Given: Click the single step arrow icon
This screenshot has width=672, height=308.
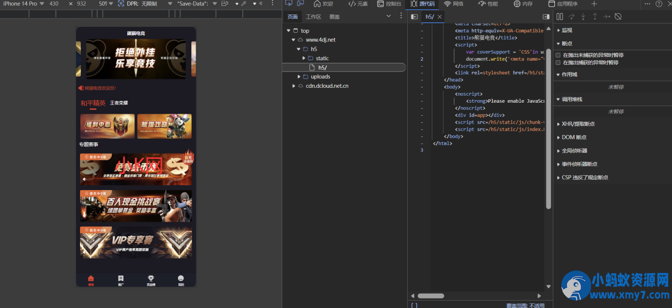Looking at the screenshot, I should tap(606, 17).
